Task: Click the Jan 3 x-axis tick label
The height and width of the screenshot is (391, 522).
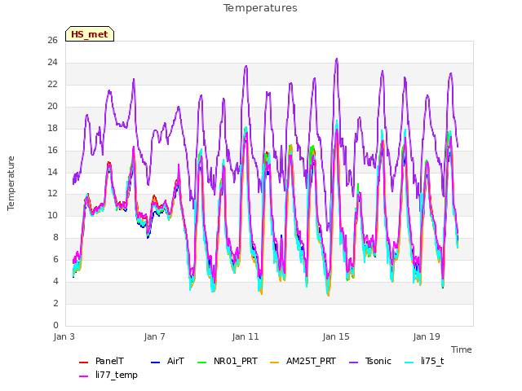Action: (64, 336)
